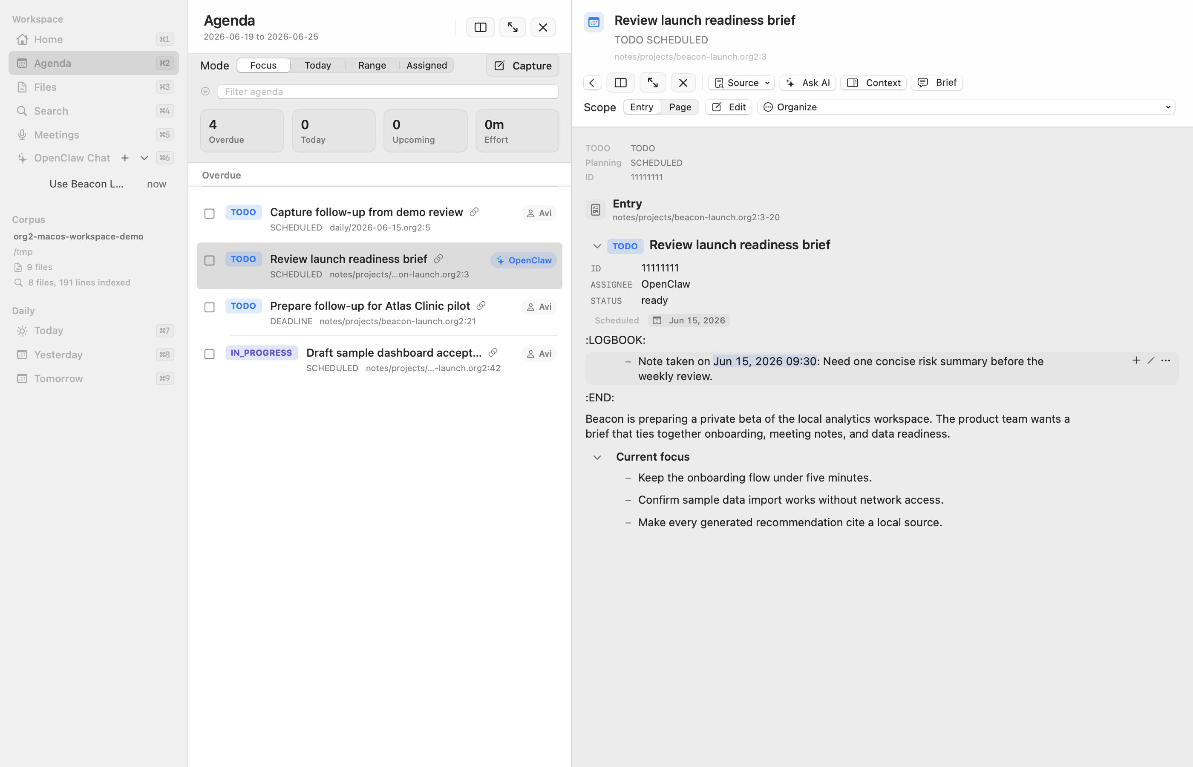This screenshot has height=767, width=1193.
Task: Open OpenClaw Chat
Action: point(72,158)
